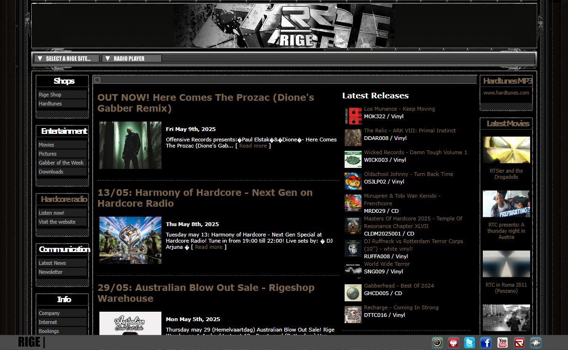Open the Twitter icon link
The height and width of the screenshot is (350, 568).
(x=470, y=343)
